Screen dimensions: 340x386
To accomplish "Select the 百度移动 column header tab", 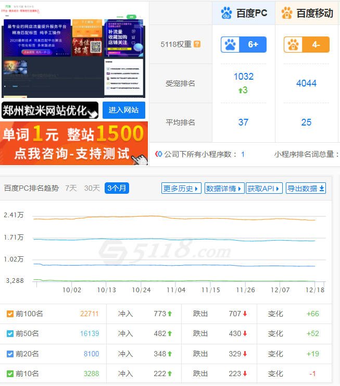I will pos(307,13).
